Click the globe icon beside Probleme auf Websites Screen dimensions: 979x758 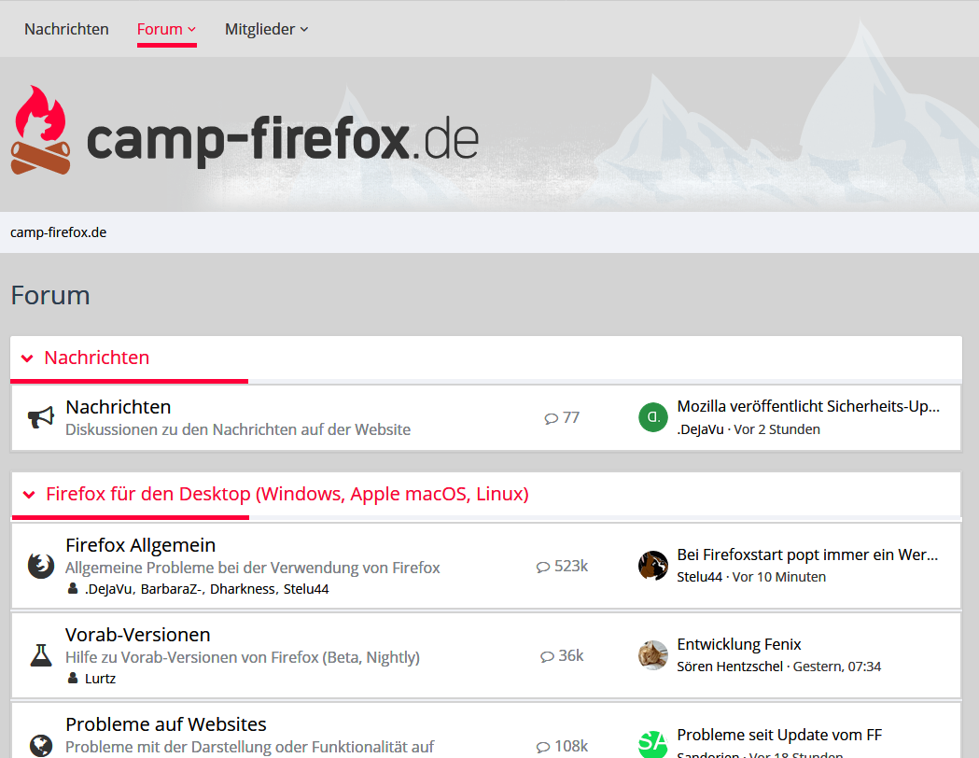click(x=41, y=746)
